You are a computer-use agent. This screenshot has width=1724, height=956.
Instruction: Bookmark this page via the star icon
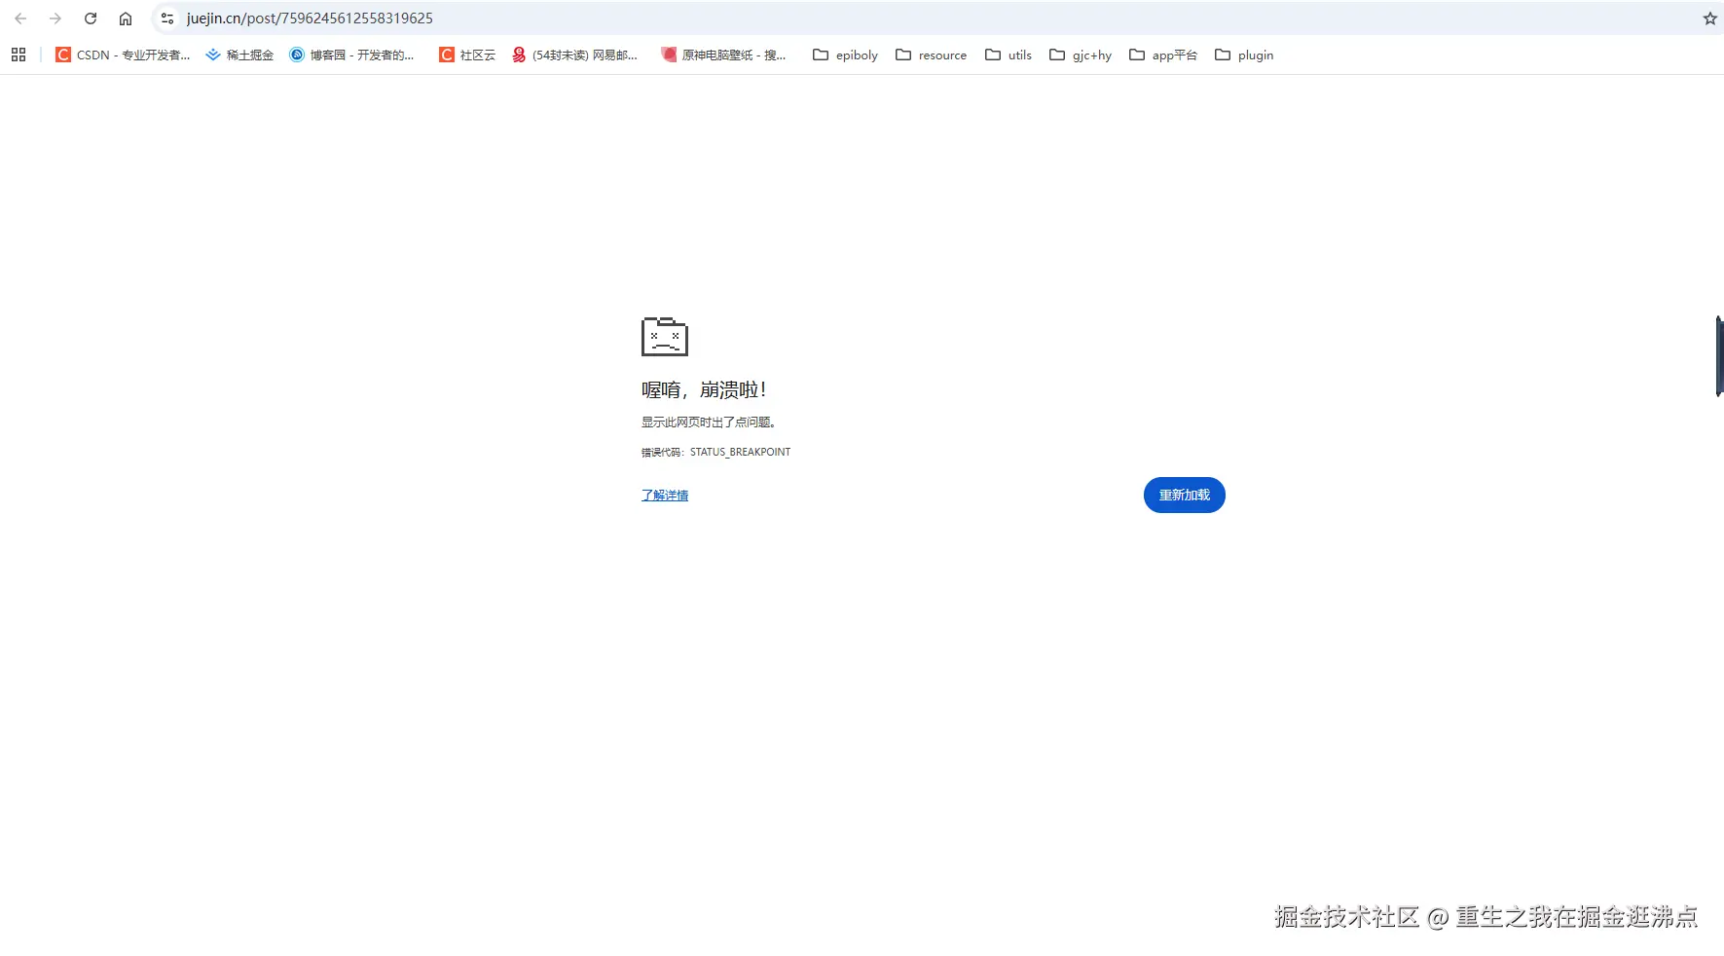tap(1708, 18)
